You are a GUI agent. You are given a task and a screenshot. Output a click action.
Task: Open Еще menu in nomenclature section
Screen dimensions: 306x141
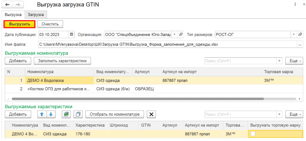295,61
